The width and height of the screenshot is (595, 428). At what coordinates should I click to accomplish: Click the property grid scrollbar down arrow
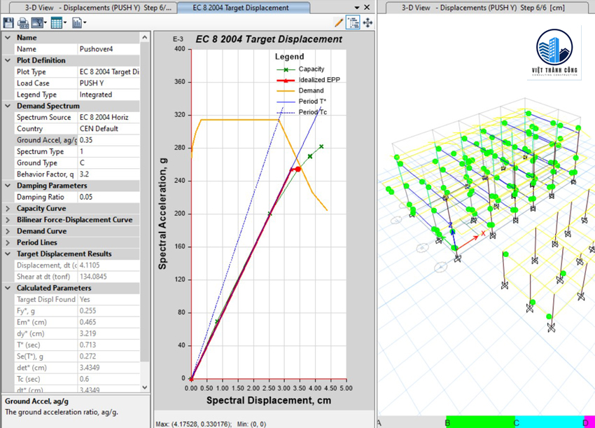pos(145,387)
